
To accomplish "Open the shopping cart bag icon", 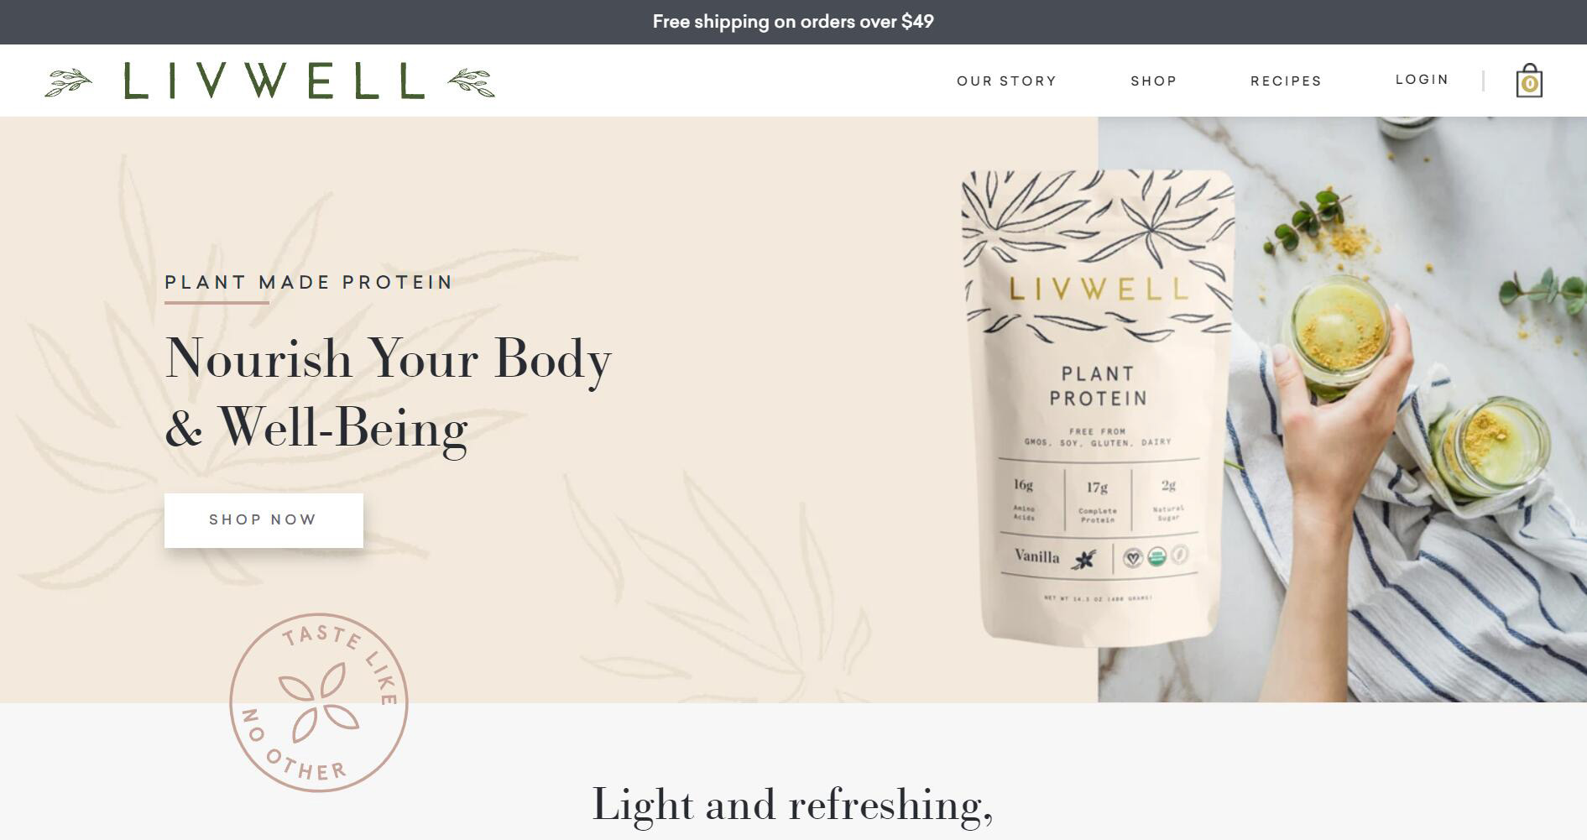I will (1529, 81).
